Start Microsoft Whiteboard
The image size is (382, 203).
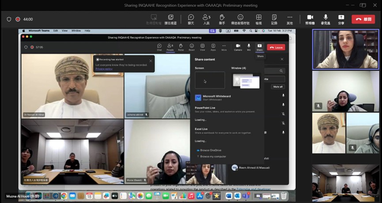pos(213,98)
